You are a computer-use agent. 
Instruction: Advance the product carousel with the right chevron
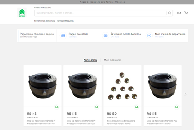pos(186,94)
